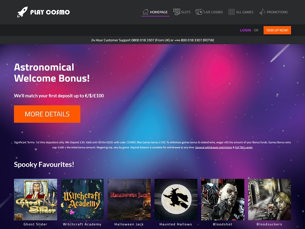Click the playing cards Live Casino icon
Viewport: 305px width, 229px height.
[199, 12]
